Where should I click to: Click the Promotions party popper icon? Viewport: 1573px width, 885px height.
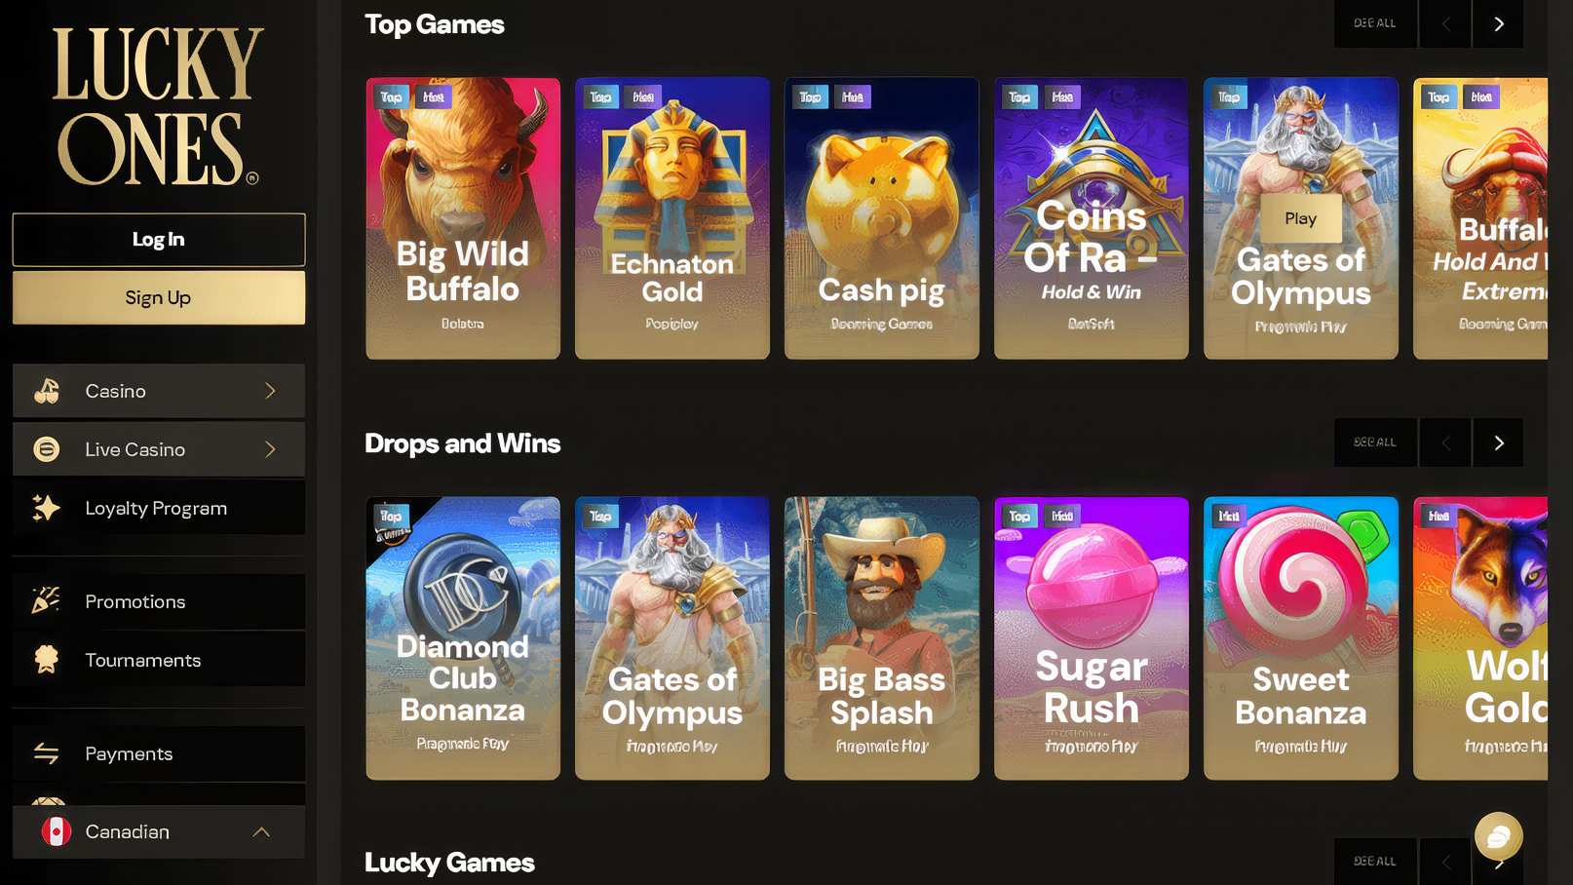pos(46,600)
